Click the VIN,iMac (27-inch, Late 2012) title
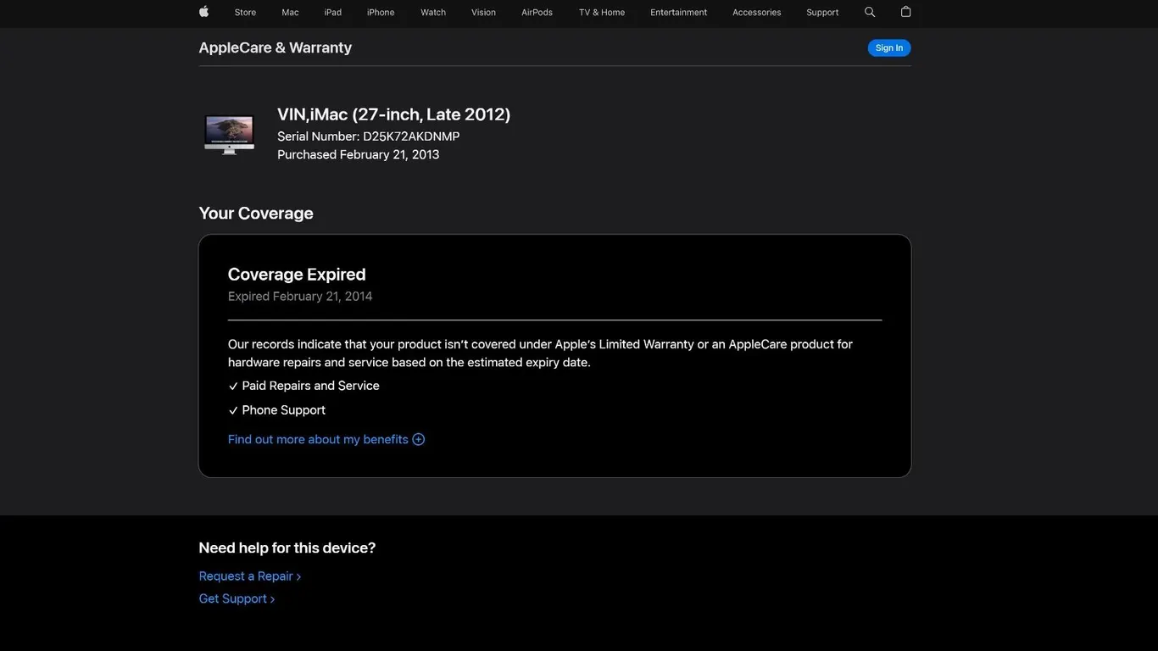The width and height of the screenshot is (1158, 651). tap(394, 114)
